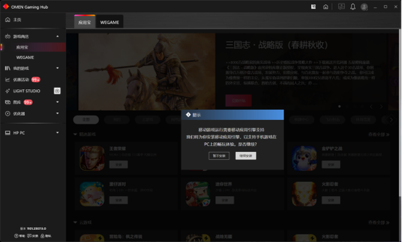Click the 金铲铲之战 game icon
402x242 pixels.
(x=304, y=159)
